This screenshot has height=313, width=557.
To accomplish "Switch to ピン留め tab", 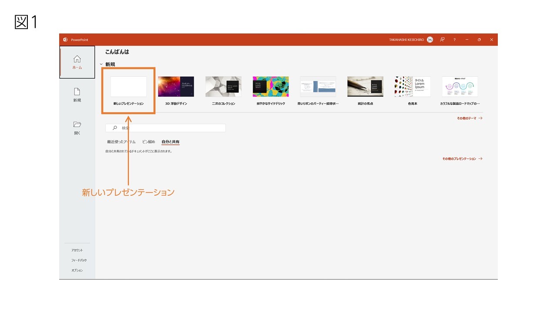I will (148, 142).
